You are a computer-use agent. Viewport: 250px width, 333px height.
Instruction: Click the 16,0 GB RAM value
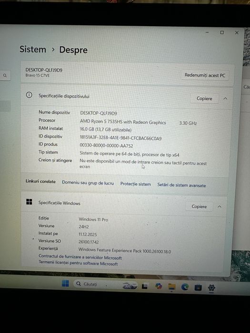click(x=106, y=129)
